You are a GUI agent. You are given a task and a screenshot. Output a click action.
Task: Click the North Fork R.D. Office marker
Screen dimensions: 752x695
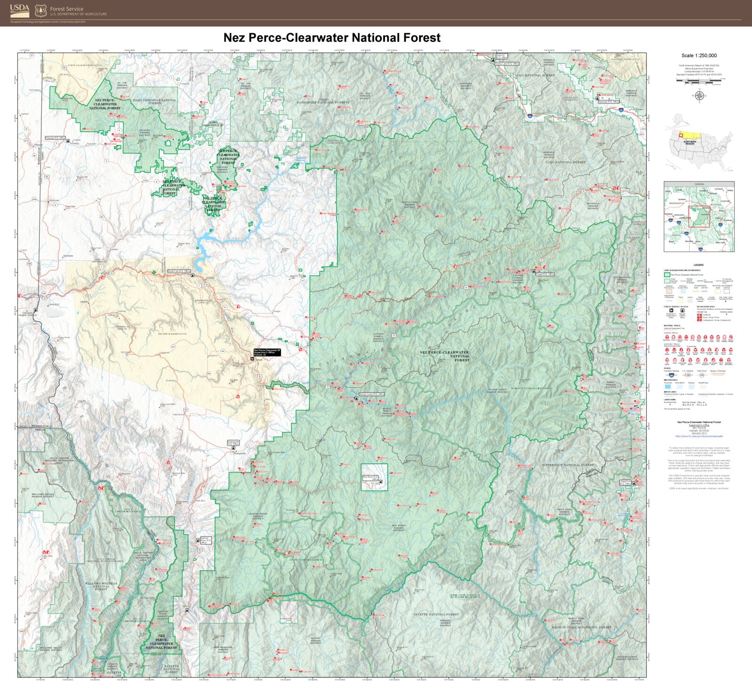(x=193, y=275)
